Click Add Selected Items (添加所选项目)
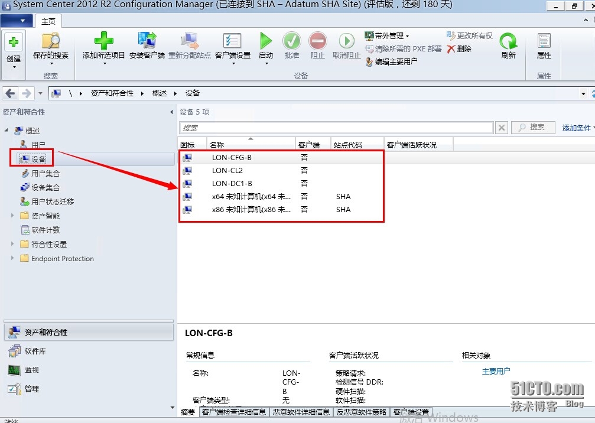This screenshot has height=423, width=595. 103,47
